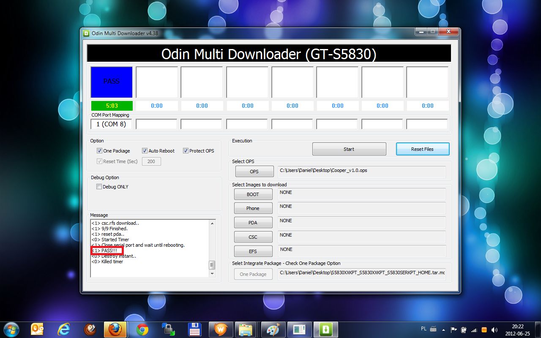This screenshot has height=338, width=541.
Task: Click the CSC button
Action: (x=253, y=237)
